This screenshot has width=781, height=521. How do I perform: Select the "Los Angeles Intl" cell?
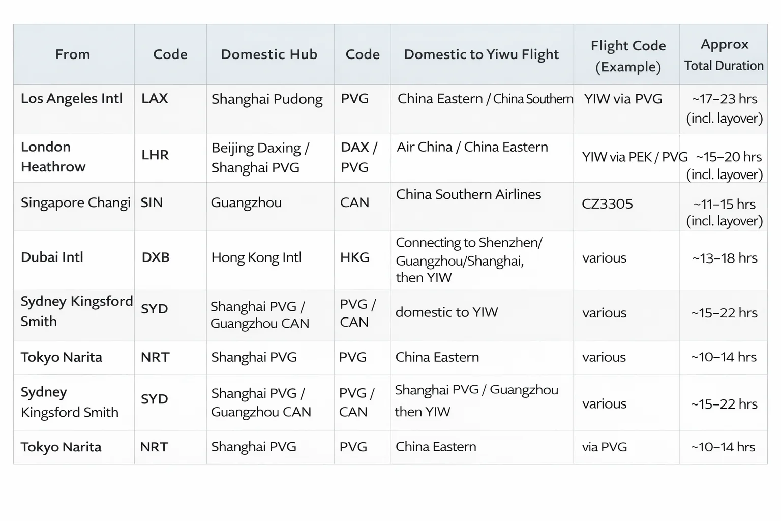(72, 98)
